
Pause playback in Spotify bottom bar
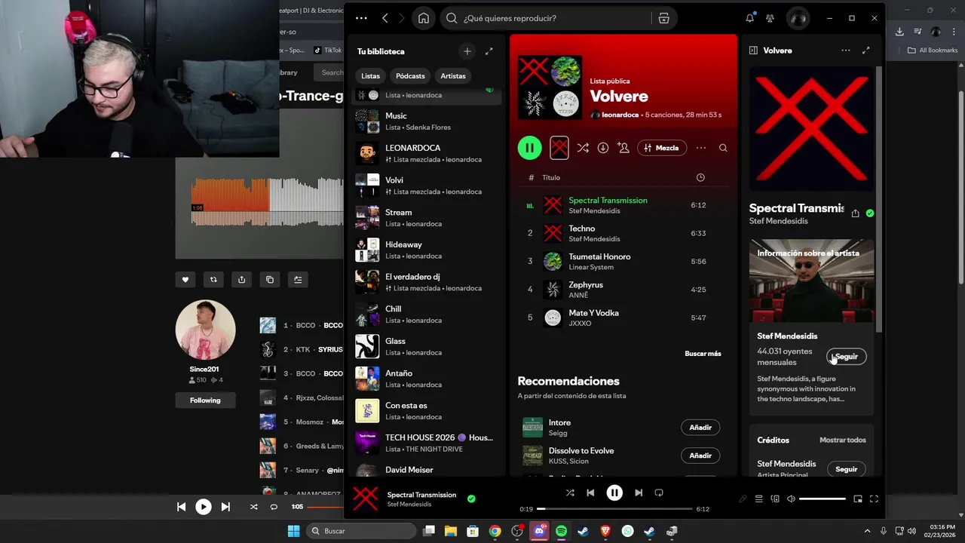pyautogui.click(x=614, y=492)
